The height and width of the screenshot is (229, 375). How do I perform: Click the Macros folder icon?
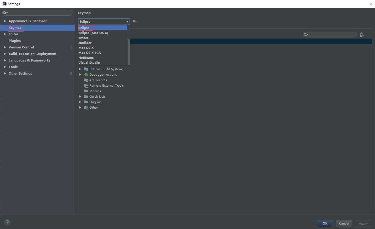(x=86, y=91)
